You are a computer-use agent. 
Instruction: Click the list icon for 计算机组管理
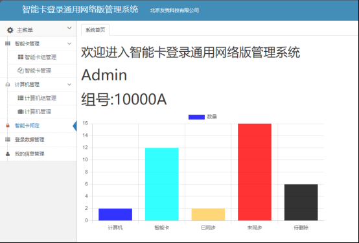(21, 98)
